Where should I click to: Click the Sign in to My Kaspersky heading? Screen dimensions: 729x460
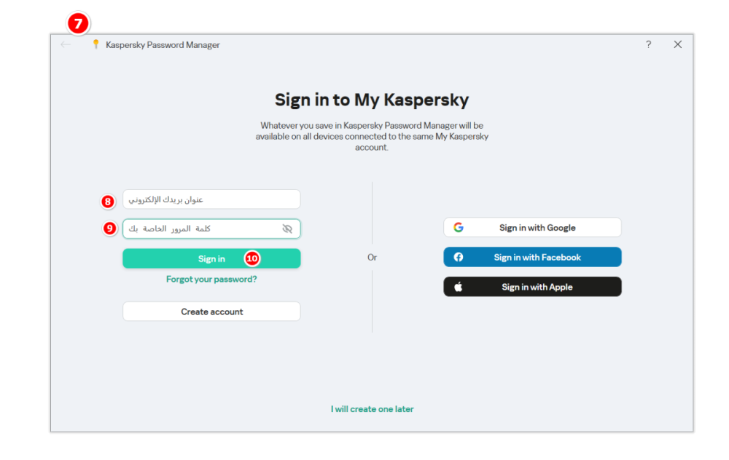point(372,100)
